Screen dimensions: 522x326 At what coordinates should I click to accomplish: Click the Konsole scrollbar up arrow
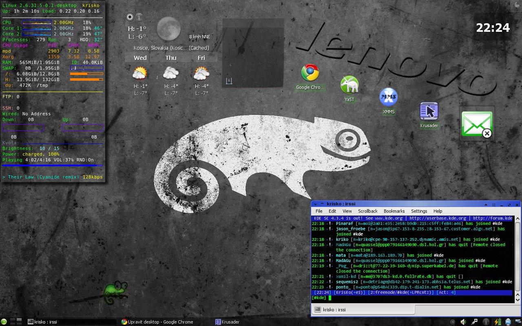click(x=518, y=219)
